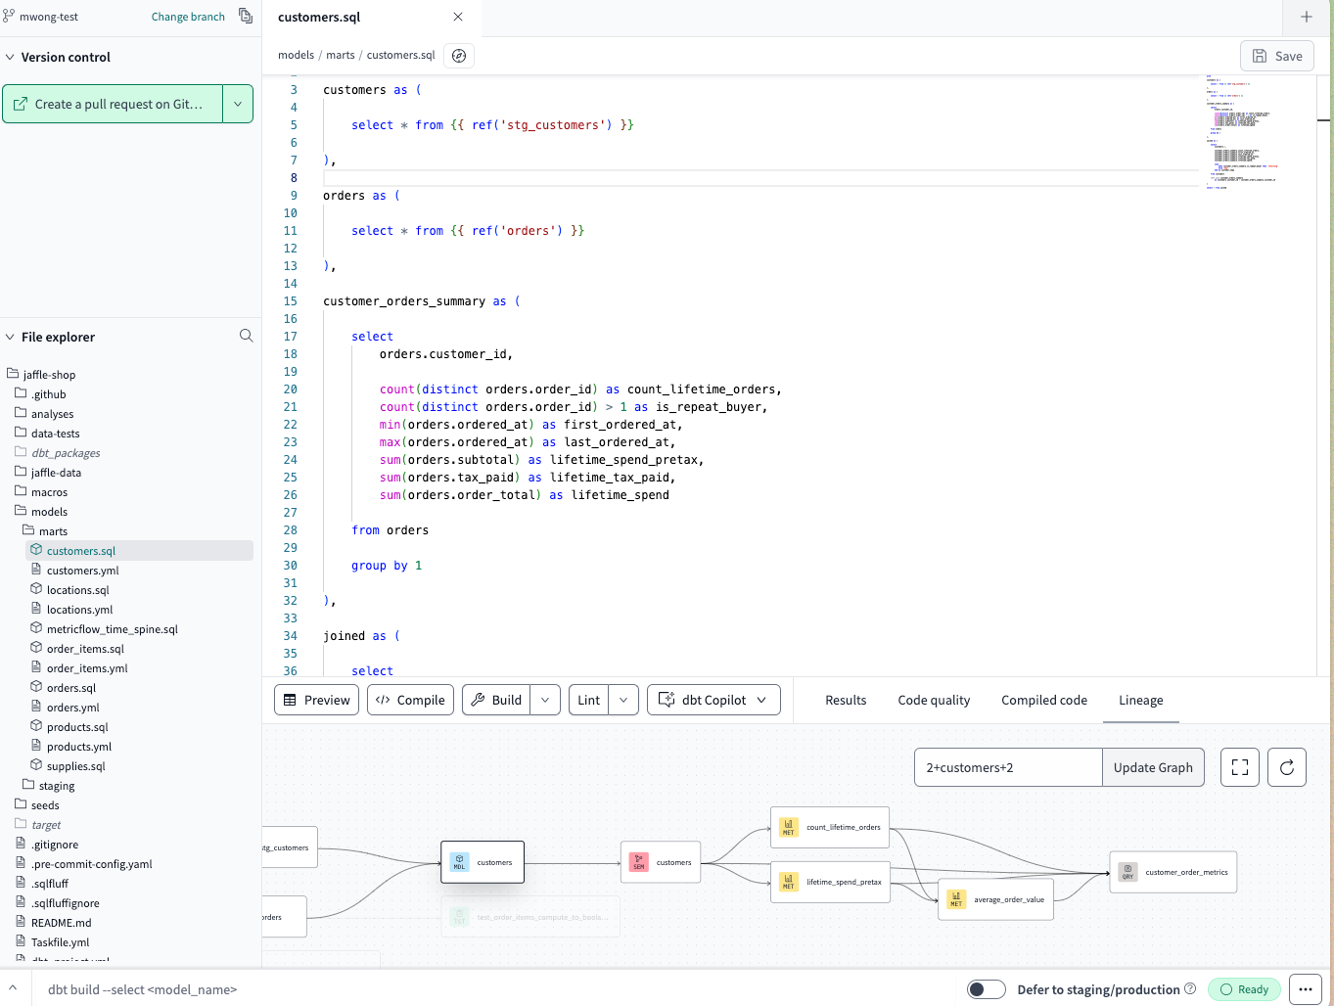
Task: Open the ellipsis options menu bottom right
Action: 1305,988
